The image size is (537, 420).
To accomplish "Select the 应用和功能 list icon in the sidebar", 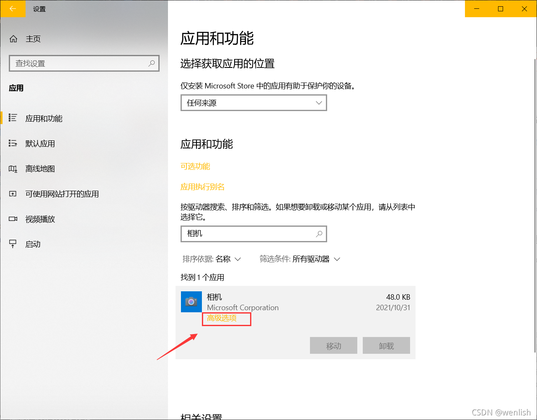I will click(13, 118).
